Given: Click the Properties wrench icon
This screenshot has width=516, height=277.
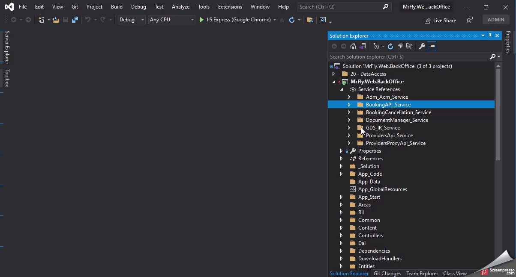Looking at the screenshot, I should tap(422, 46).
